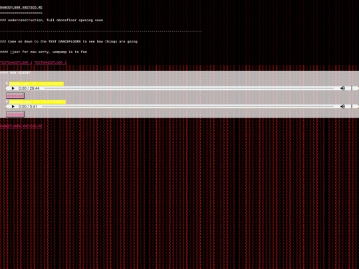Play the 5:41 audio track
The width and height of the screenshot is (359, 269).
click(x=13, y=106)
